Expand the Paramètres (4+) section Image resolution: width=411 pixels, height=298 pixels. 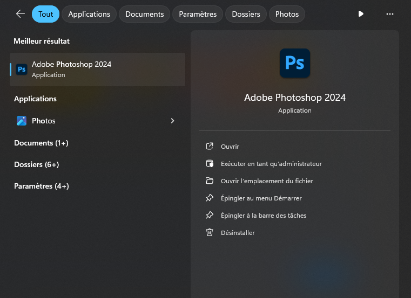[x=41, y=186]
